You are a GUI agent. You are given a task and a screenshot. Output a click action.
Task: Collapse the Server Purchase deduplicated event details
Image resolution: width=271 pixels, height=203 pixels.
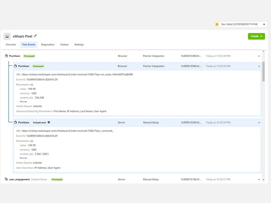[259, 123]
